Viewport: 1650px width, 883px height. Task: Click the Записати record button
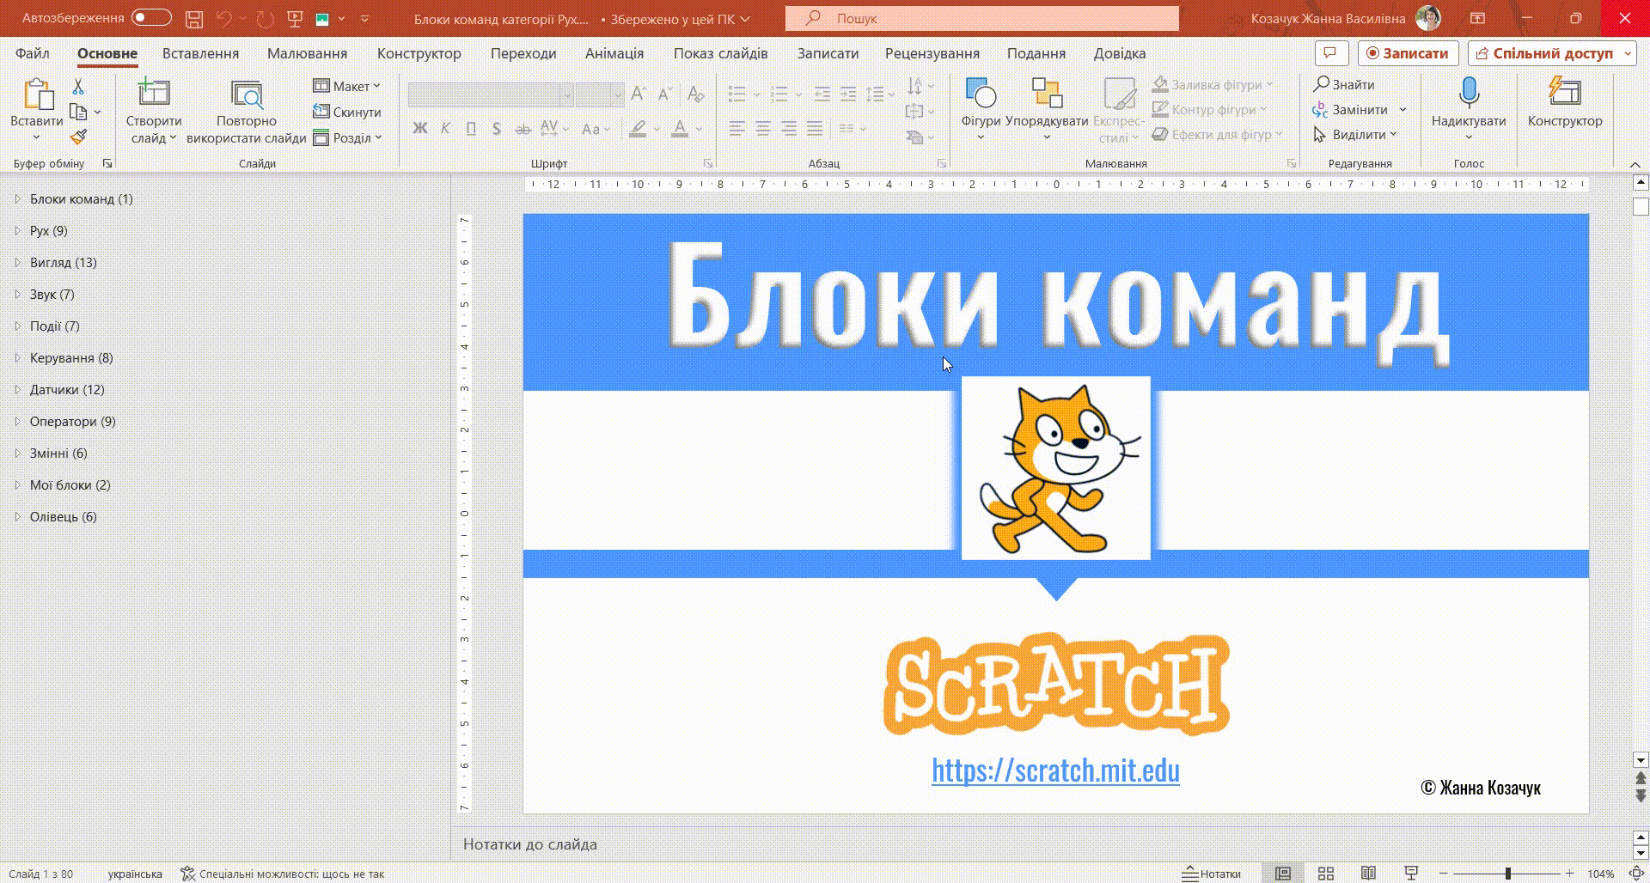tap(1408, 53)
